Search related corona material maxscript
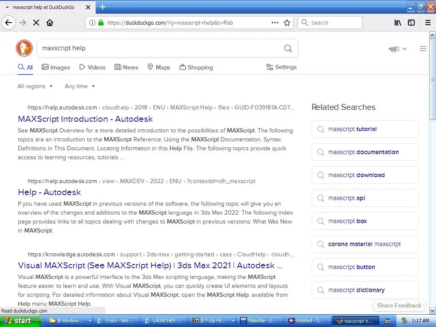The width and height of the screenshot is (436, 327). (365, 244)
